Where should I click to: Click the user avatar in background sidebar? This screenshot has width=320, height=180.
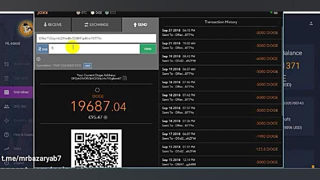26,28
